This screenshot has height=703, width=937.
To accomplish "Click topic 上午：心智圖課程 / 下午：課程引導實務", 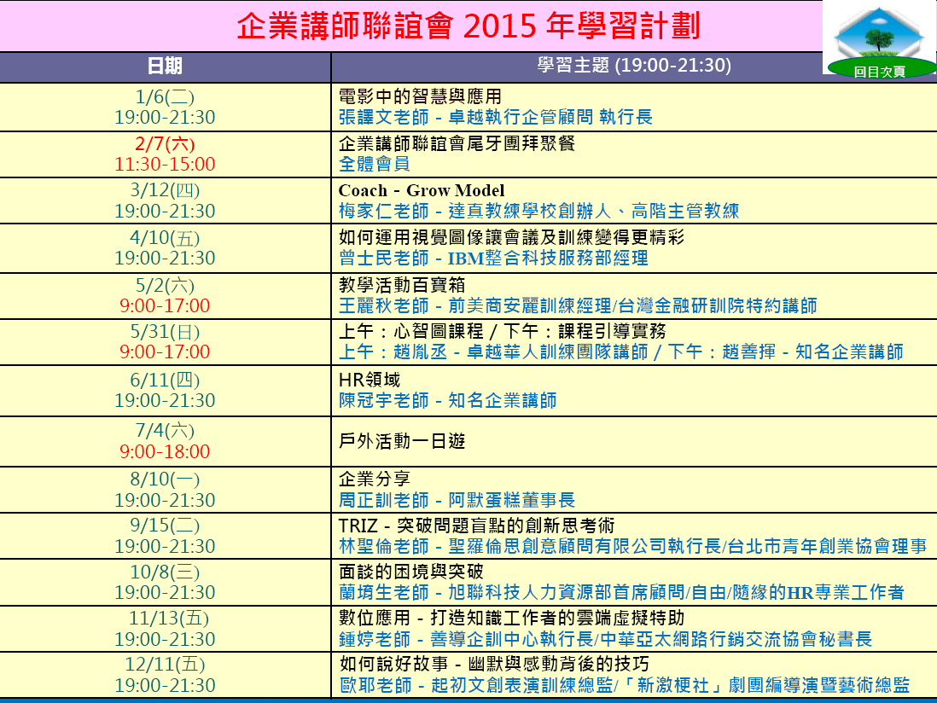I will coord(502,332).
